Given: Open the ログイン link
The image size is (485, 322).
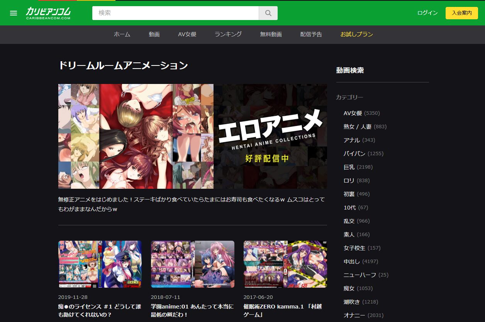Looking at the screenshot, I should point(427,13).
